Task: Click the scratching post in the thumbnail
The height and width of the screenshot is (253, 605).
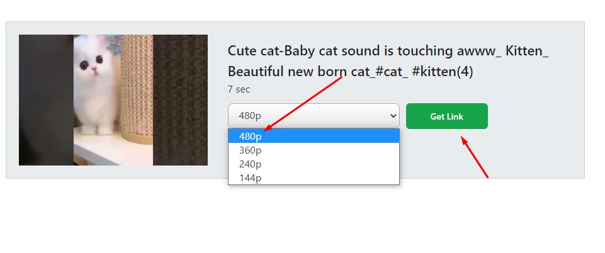Action: click(x=137, y=88)
